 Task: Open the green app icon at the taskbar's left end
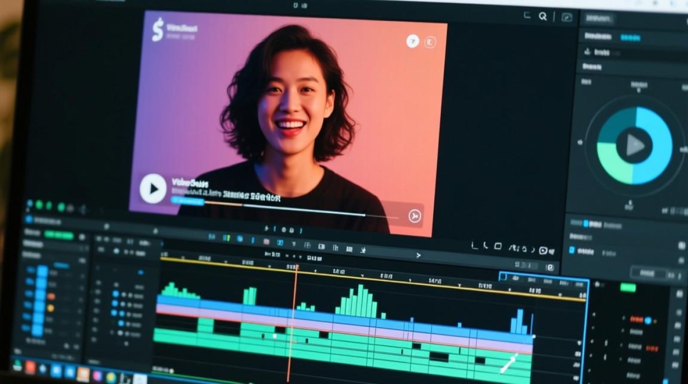tap(17, 366)
